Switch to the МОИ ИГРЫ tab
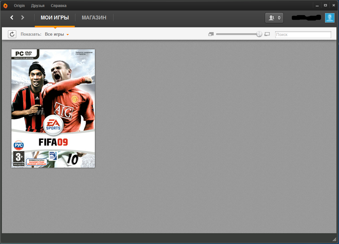The height and width of the screenshot is (244, 339). tap(55, 17)
